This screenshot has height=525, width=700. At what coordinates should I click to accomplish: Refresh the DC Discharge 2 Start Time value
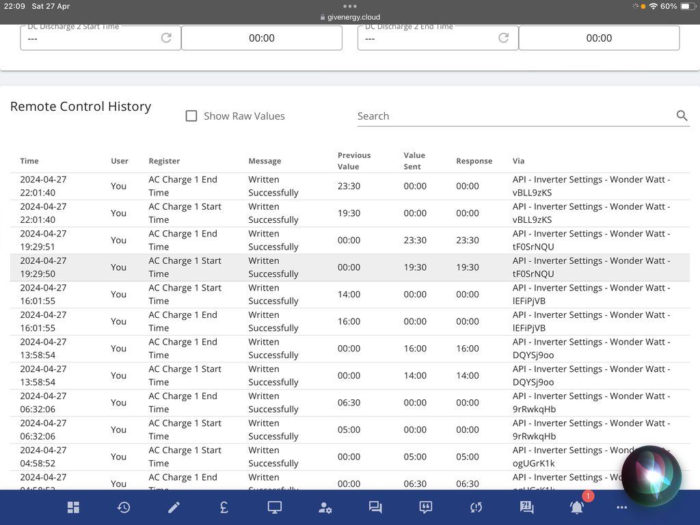tap(166, 38)
